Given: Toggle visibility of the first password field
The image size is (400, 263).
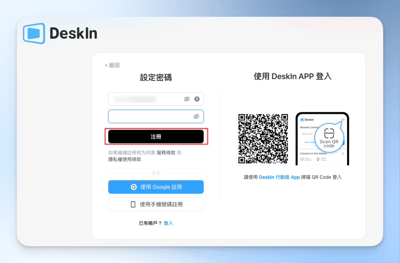Looking at the screenshot, I should pos(187,99).
